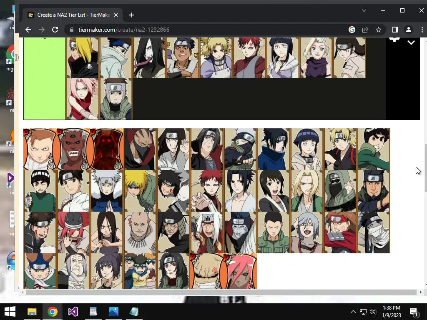427x320 pixels.
Task: Pick glowing red-eyed beast cloak portrait
Action: [107, 149]
